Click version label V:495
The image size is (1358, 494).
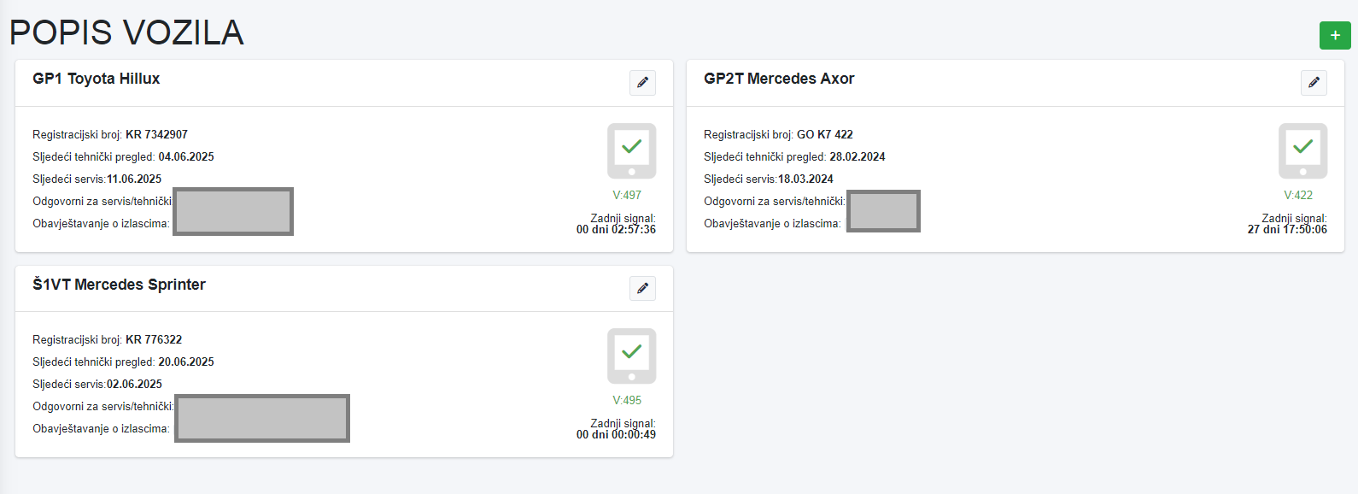[627, 400]
